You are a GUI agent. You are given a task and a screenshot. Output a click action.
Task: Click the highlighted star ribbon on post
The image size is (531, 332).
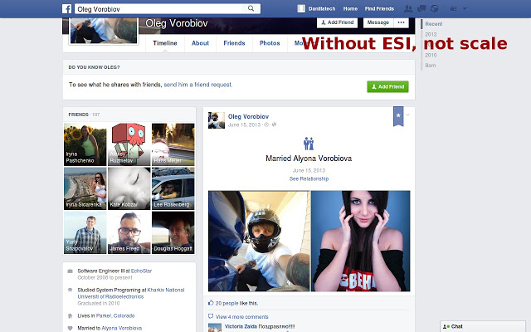click(398, 116)
